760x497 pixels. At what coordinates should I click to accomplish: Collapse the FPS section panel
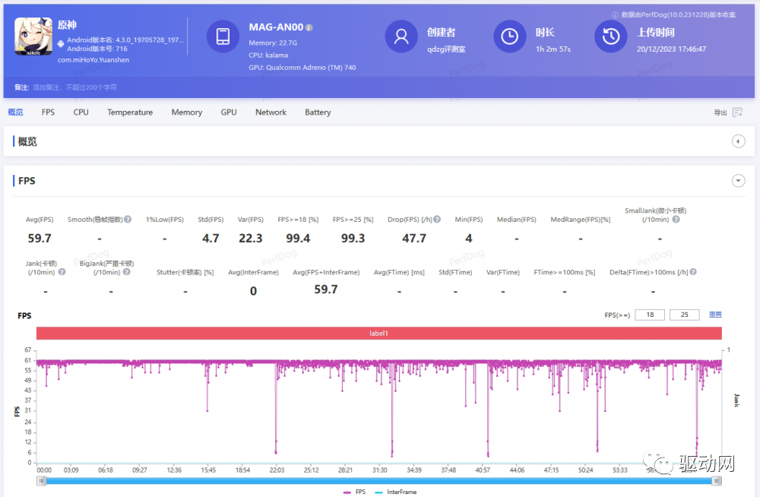pos(737,181)
